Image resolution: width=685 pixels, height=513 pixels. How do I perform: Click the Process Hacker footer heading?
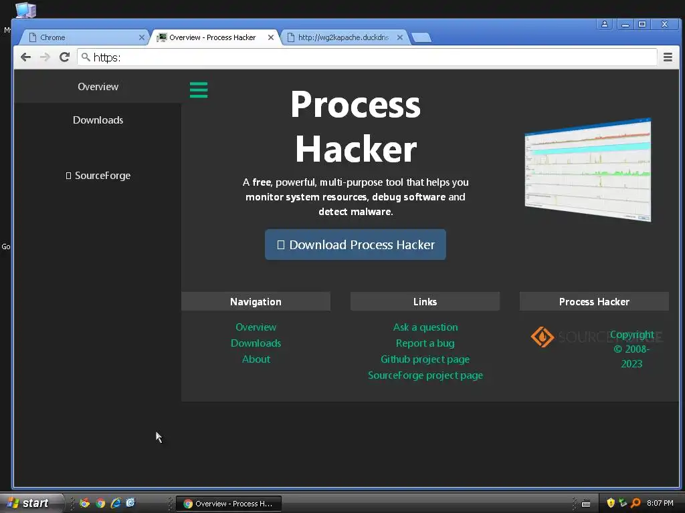pos(594,301)
